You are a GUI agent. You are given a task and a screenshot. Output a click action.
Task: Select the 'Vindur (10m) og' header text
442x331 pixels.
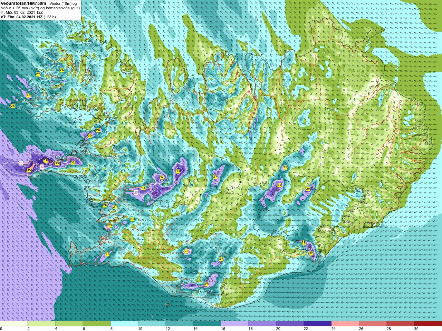(x=64, y=3)
